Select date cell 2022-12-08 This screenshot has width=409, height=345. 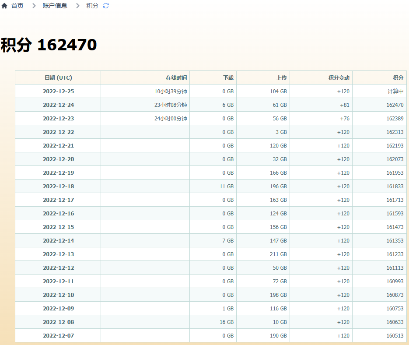point(59,322)
